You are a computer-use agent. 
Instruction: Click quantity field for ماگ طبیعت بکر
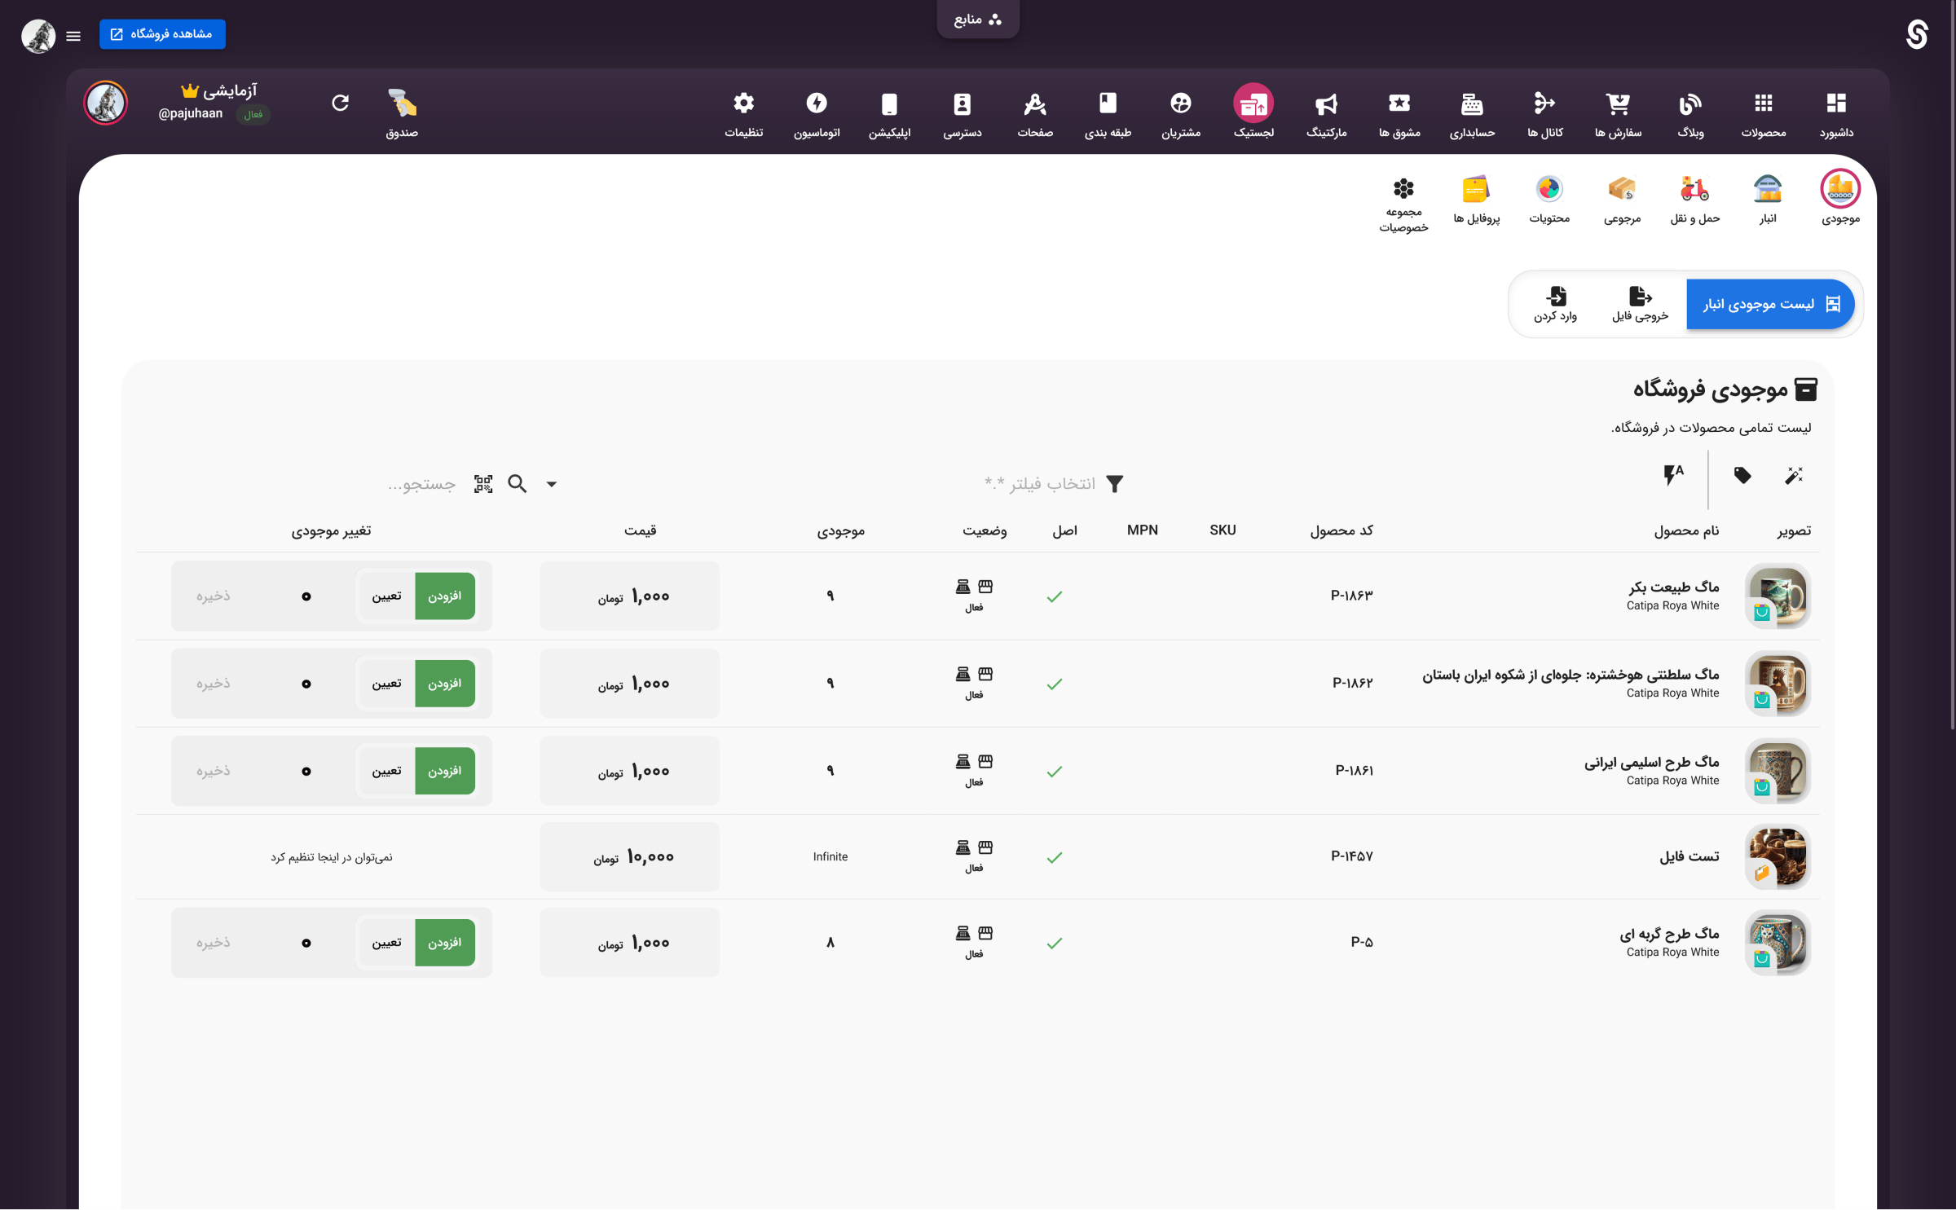pos(306,596)
